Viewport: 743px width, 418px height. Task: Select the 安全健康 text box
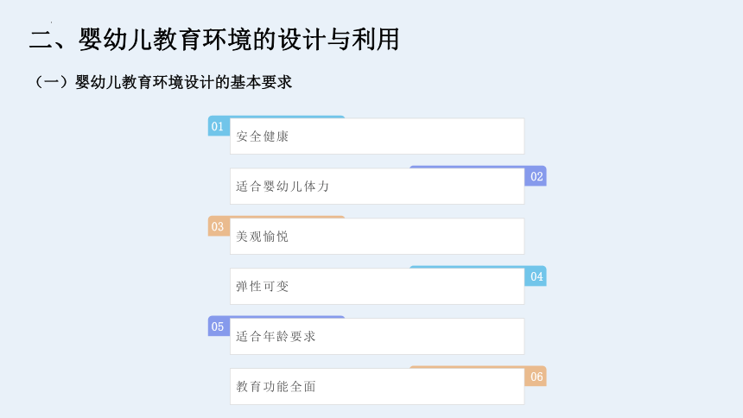point(378,136)
